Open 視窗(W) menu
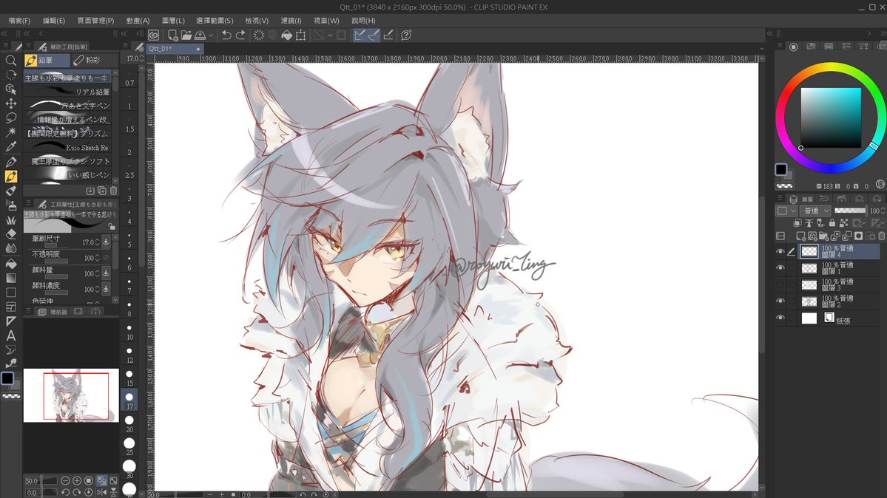887x498 pixels. (x=326, y=21)
